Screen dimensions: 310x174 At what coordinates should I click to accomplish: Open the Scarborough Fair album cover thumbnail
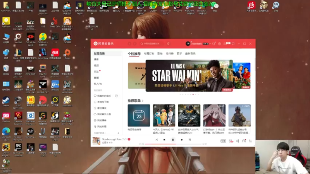(96, 141)
